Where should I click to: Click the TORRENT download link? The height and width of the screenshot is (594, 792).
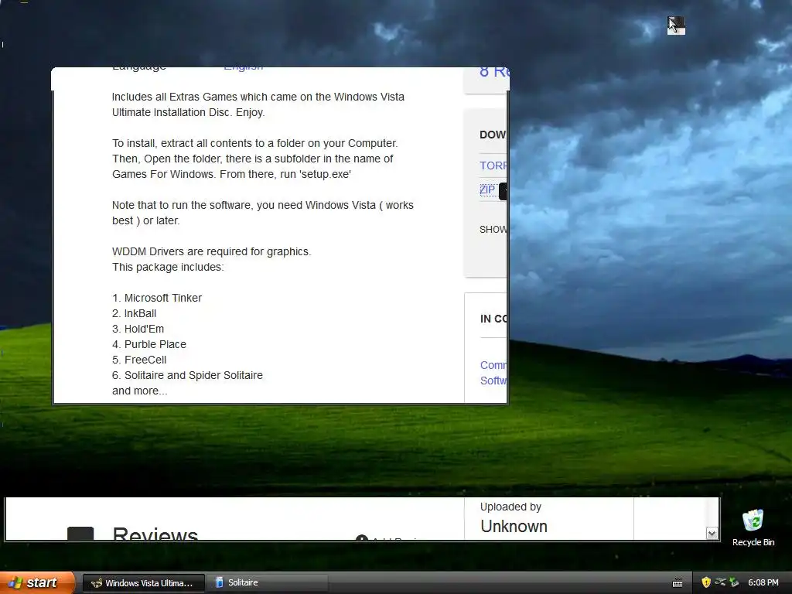493,166
